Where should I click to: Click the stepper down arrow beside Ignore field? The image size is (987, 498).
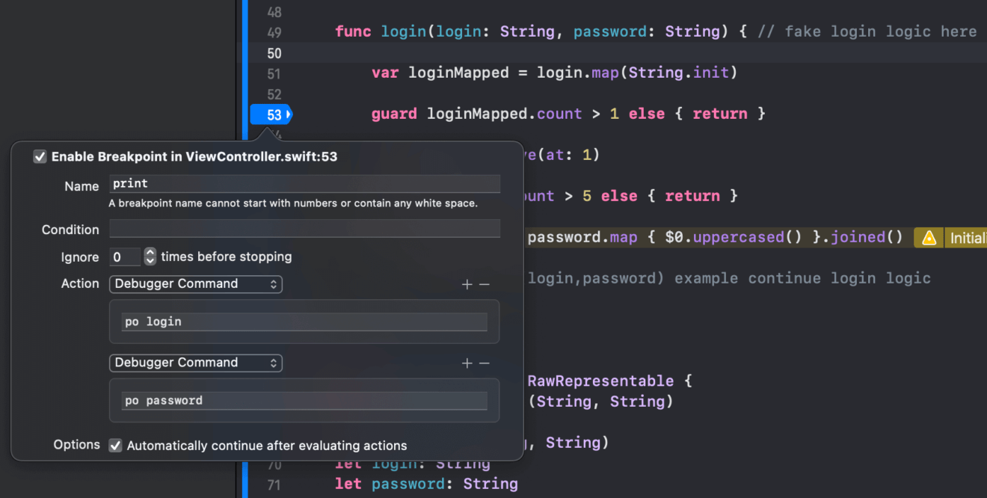(149, 260)
